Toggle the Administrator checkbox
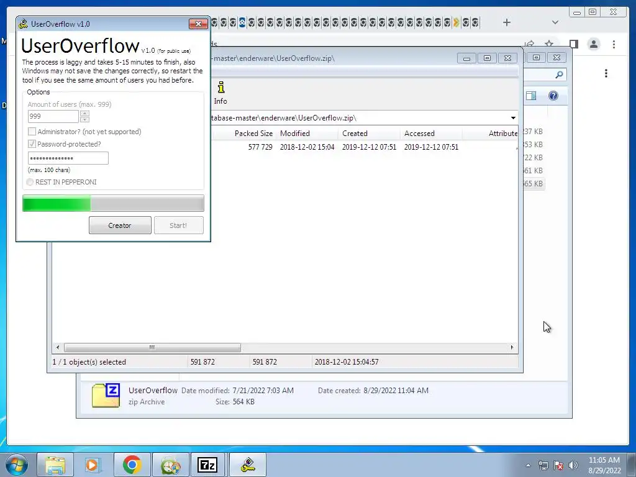This screenshot has height=477, width=636. point(32,132)
